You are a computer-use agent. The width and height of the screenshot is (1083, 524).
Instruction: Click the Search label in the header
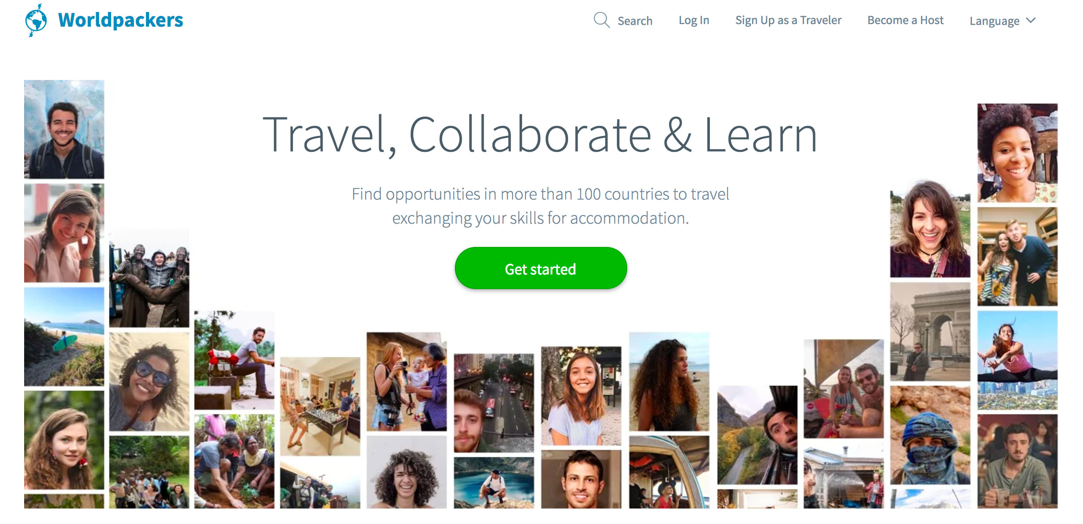[635, 21]
